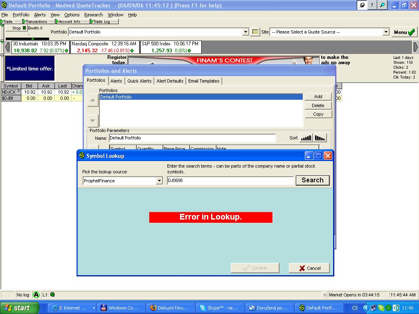The width and height of the screenshot is (419, 314).
Task: Open the Diskuzní fórum Firefox taskbar item
Action: tap(170, 308)
